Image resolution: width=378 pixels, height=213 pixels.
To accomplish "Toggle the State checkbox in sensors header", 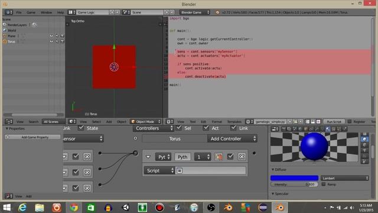I will pyautogui.click(x=82, y=128).
